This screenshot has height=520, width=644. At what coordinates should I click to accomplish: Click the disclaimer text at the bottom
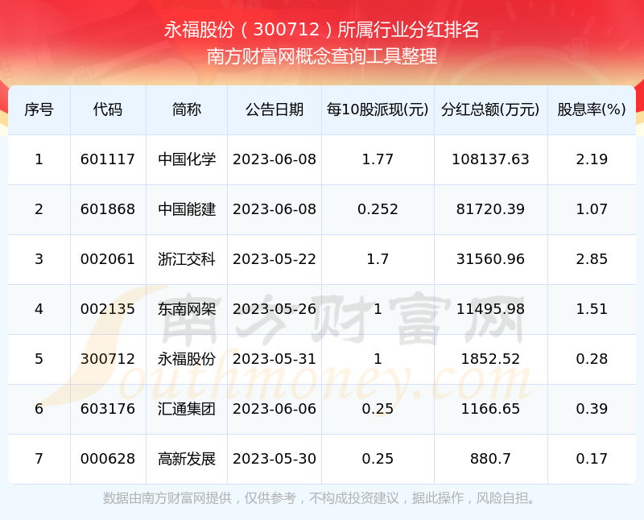pos(320,498)
